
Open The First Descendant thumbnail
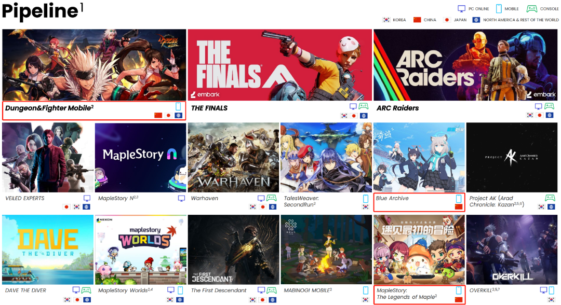tap(233, 249)
